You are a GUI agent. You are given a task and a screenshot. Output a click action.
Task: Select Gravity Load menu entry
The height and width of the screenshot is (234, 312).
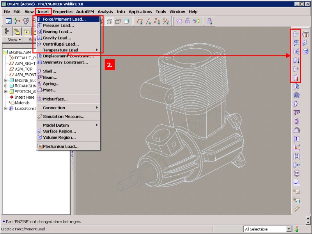[x=69, y=38]
